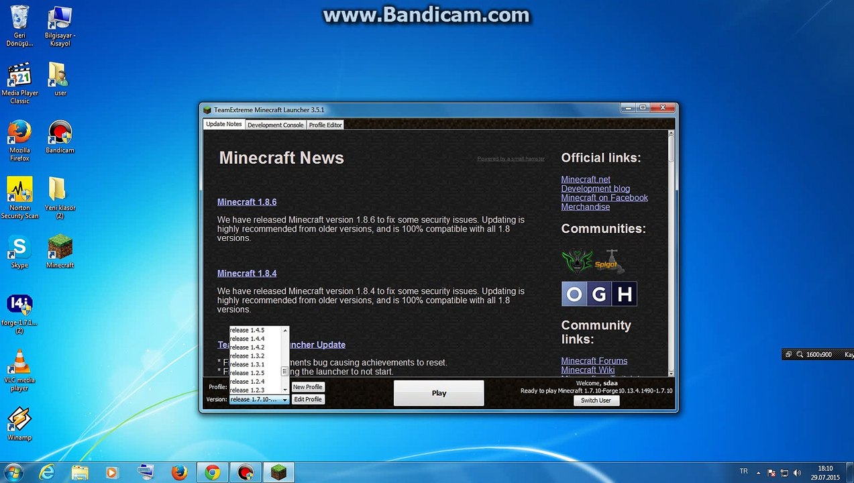
Task: Click the Spigot community logo
Action: coord(609,262)
